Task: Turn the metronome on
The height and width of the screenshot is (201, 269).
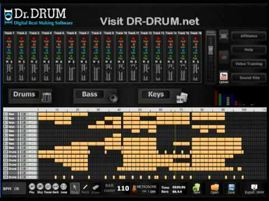Action: point(144,192)
